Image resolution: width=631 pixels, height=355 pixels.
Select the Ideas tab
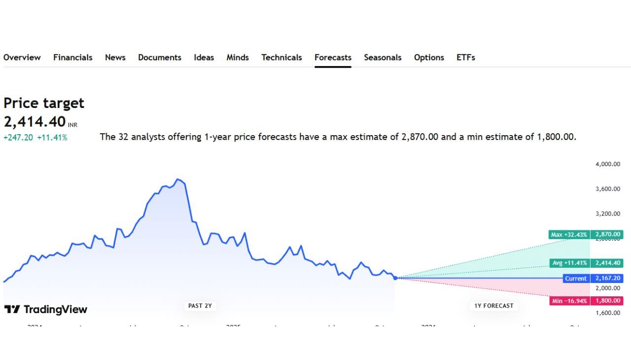pyautogui.click(x=204, y=58)
